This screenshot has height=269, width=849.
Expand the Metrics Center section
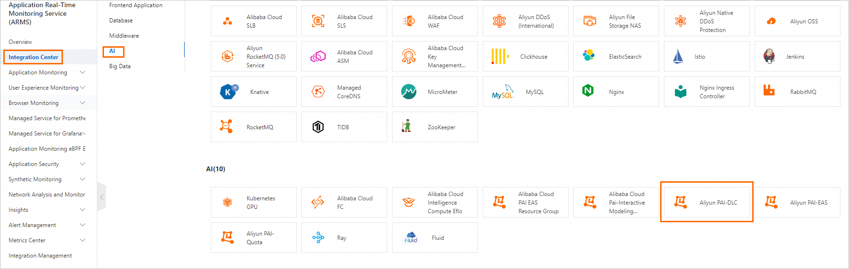(x=83, y=240)
